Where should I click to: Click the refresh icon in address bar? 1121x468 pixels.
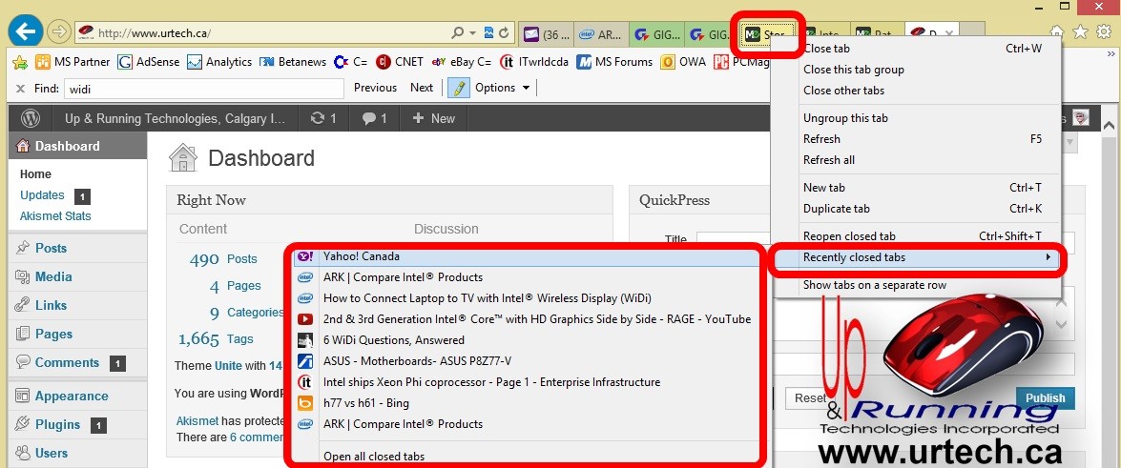[x=502, y=33]
